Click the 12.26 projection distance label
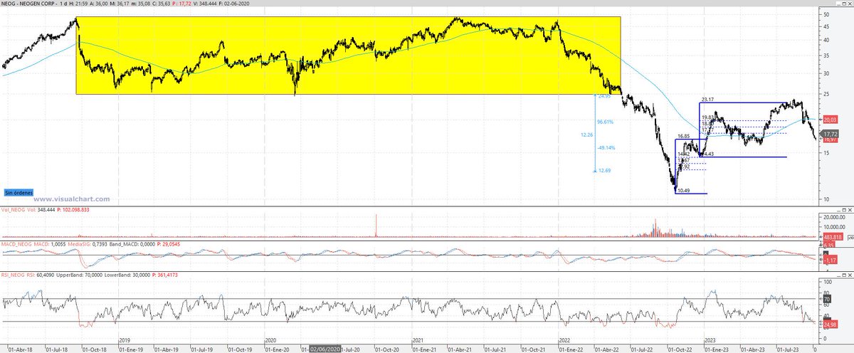Viewport: 854px width, 353px height. (587, 135)
